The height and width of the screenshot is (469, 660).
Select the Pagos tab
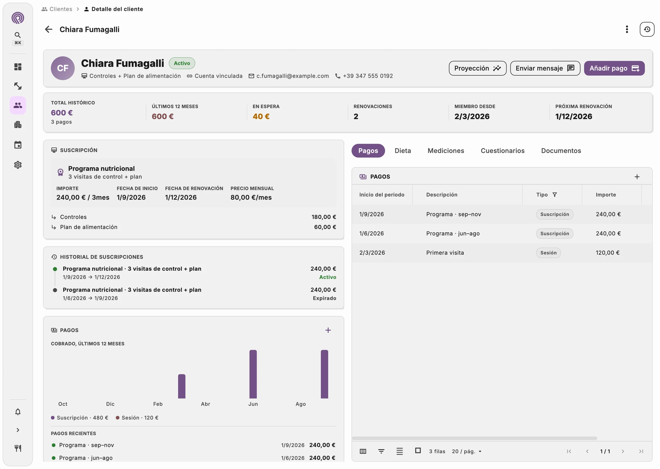click(368, 151)
